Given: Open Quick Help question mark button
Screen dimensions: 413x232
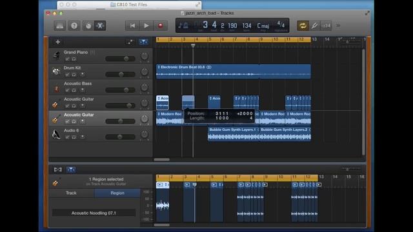Looking at the screenshot, I should [74, 26].
